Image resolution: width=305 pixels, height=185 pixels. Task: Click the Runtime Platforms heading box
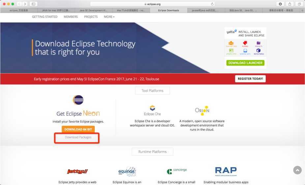pos(152,152)
